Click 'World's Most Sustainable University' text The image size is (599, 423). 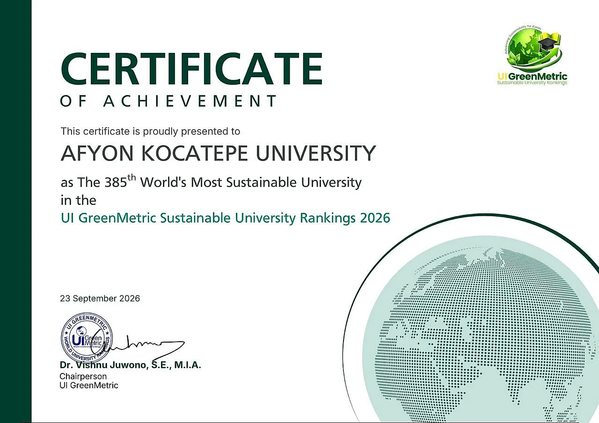[251, 182]
